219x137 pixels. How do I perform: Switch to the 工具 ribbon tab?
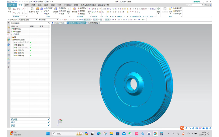point(59,5)
